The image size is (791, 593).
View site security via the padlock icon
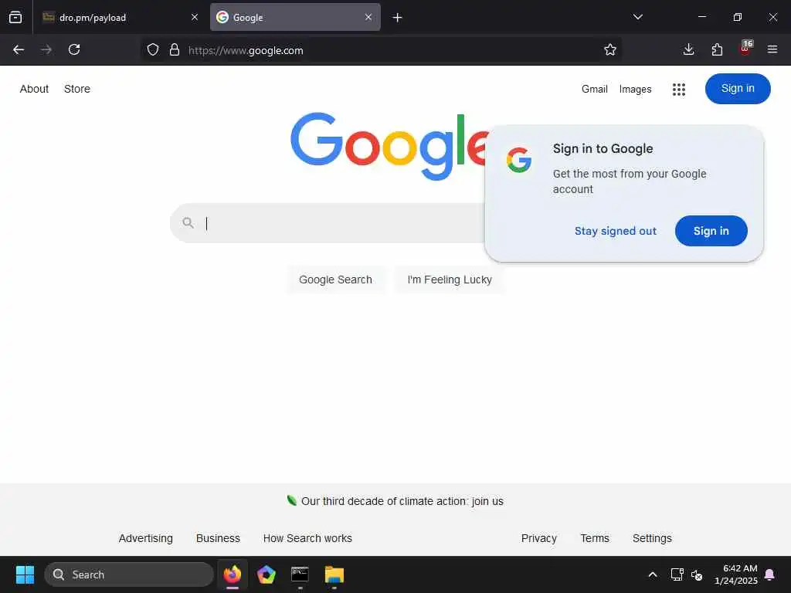pyautogui.click(x=175, y=49)
